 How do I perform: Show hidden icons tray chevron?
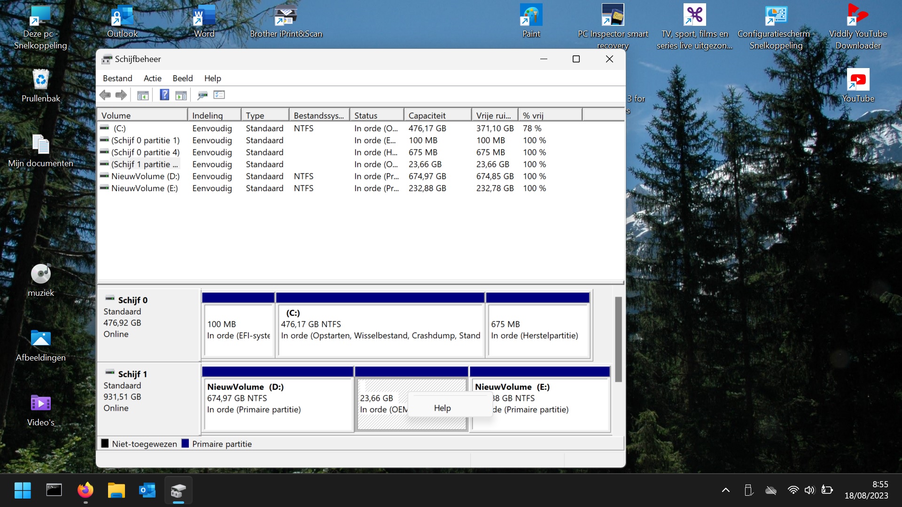tap(725, 491)
